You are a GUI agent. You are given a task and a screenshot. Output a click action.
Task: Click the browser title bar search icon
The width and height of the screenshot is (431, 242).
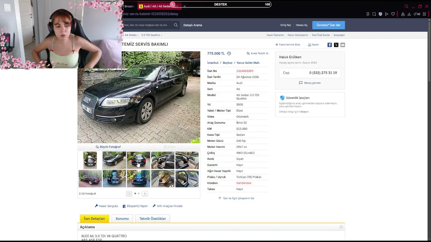tap(406, 6)
